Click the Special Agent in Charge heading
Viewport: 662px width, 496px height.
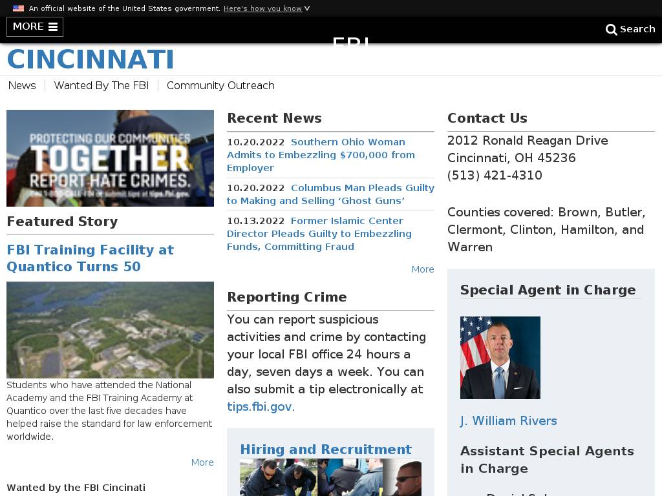(x=548, y=290)
